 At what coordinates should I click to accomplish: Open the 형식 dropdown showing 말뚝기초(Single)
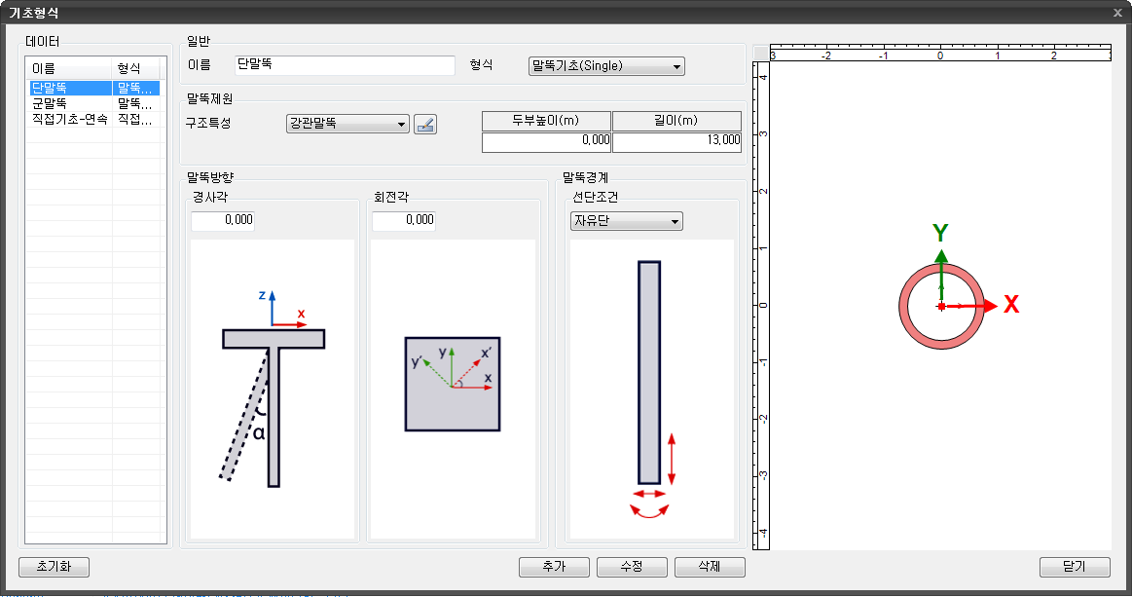click(605, 66)
